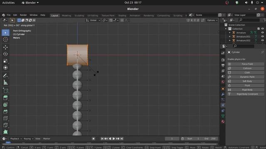Open the Options dropdown

click(x=212, y=20)
